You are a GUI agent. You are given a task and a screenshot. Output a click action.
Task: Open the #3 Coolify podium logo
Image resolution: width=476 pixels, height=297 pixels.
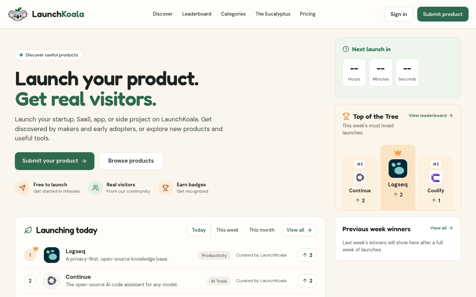pyautogui.click(x=436, y=177)
